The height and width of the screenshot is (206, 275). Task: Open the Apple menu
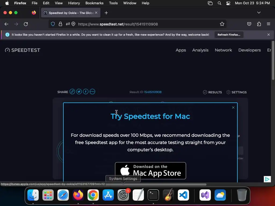click(x=7, y=3)
